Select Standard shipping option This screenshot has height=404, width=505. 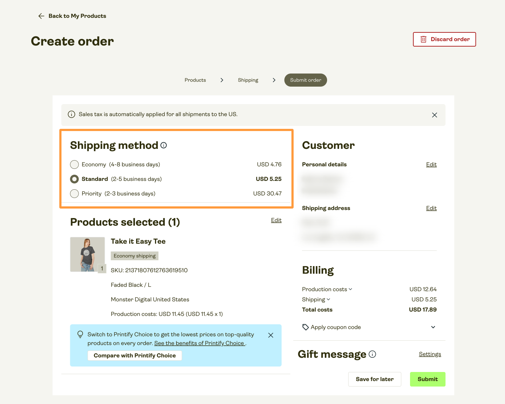75,179
